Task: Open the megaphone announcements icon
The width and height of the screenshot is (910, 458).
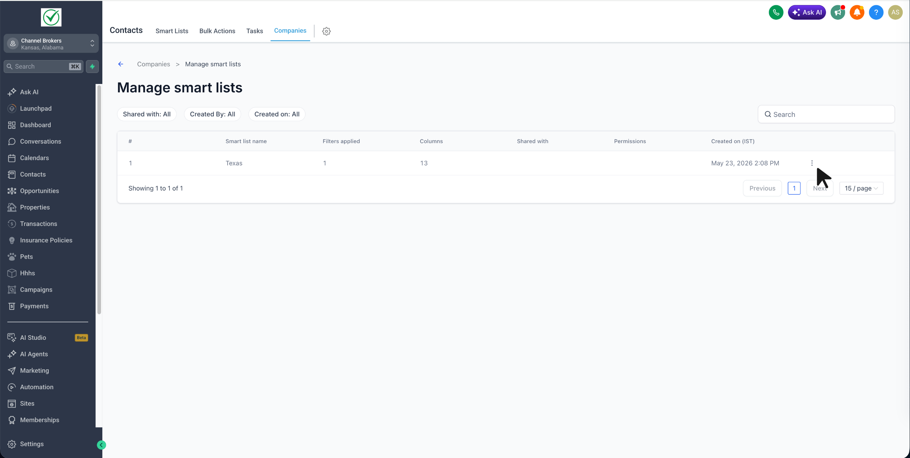Action: pos(838,12)
